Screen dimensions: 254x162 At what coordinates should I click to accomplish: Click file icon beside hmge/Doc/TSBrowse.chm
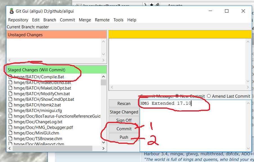click(10, 139)
